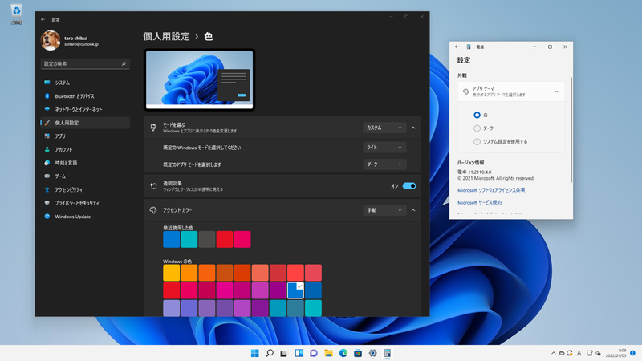Click the Calculator settings scrollbar
Image resolution: width=642 pixels, height=361 pixels.
pyautogui.click(x=571, y=129)
